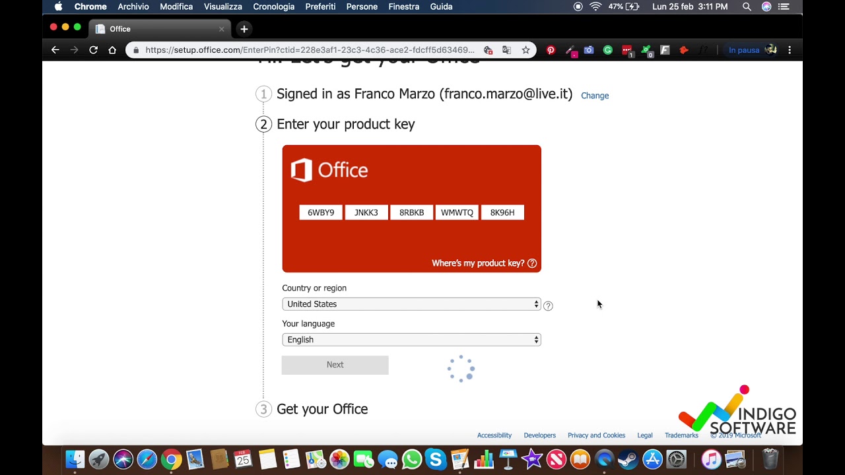This screenshot has height=475, width=845.
Task: Open the Cronologia menu
Action: pos(274,7)
